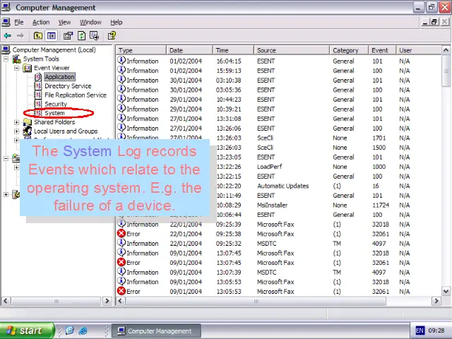Viewport: 452px width, 339px height.
Task: Select Local Users and Groups node
Action: [66, 131]
